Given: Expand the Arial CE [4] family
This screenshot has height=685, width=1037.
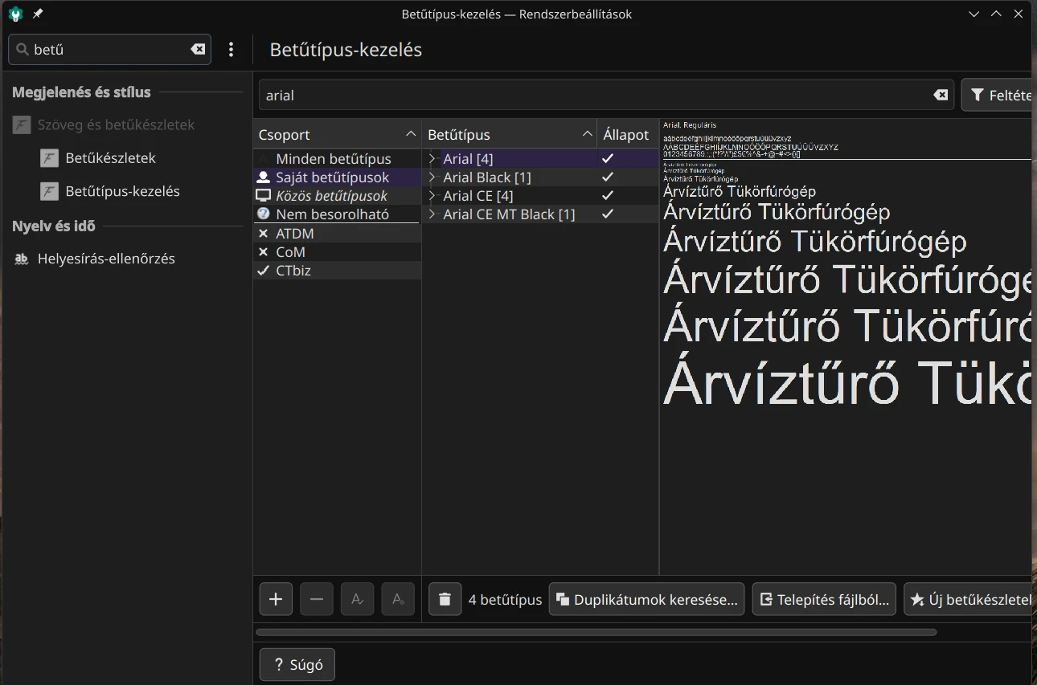Looking at the screenshot, I should click(x=432, y=195).
